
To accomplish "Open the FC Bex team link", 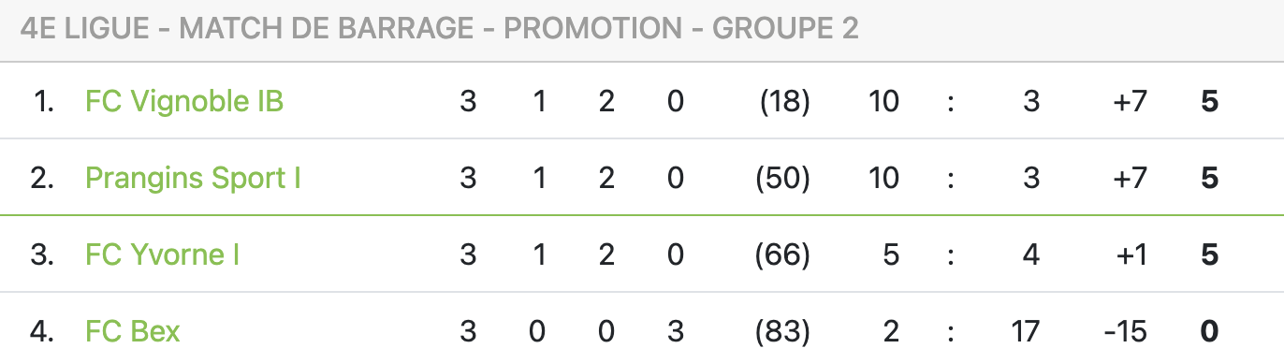I will (132, 331).
